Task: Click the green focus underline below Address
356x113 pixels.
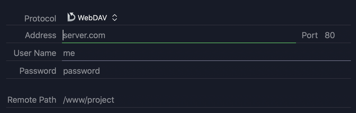Action: pyautogui.click(x=179, y=43)
